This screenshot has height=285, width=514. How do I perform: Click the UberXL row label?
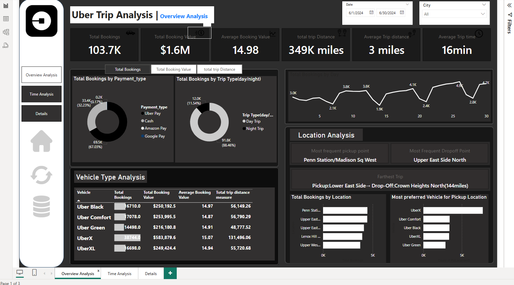click(86, 248)
